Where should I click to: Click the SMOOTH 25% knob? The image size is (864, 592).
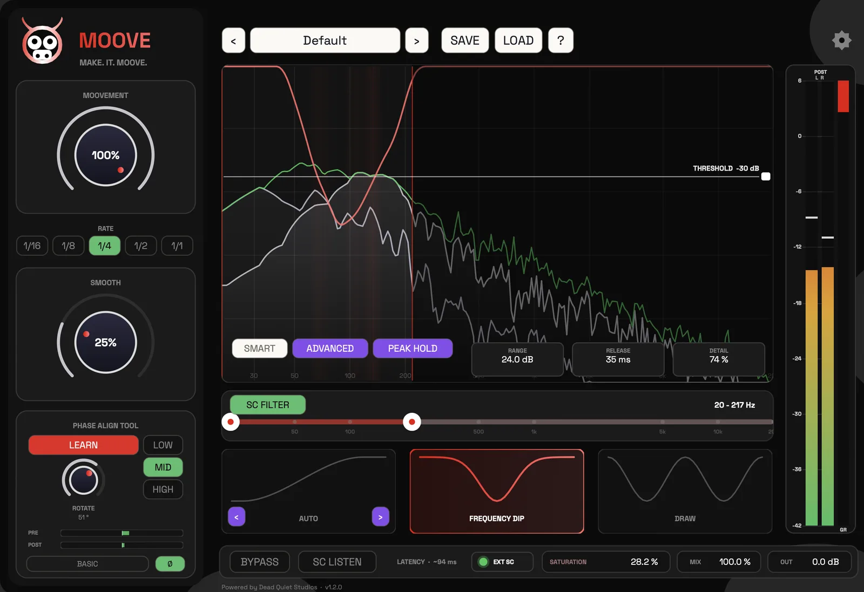tap(106, 342)
